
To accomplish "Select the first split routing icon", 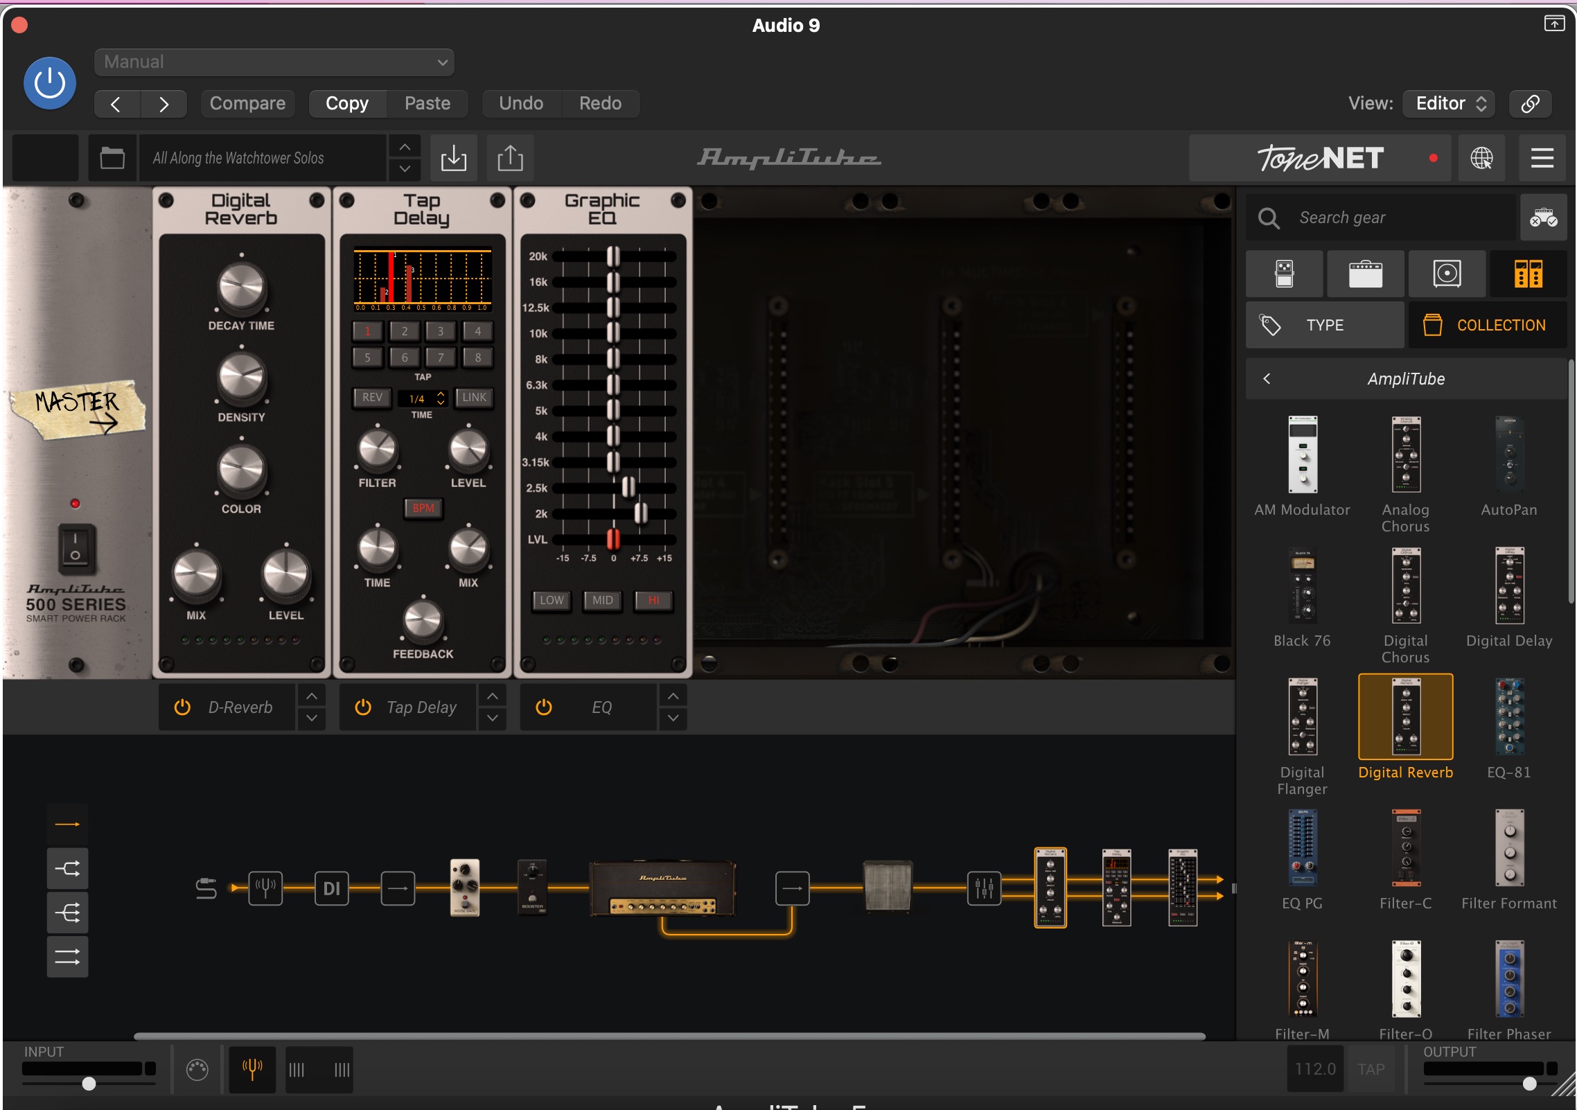I will pos(67,869).
